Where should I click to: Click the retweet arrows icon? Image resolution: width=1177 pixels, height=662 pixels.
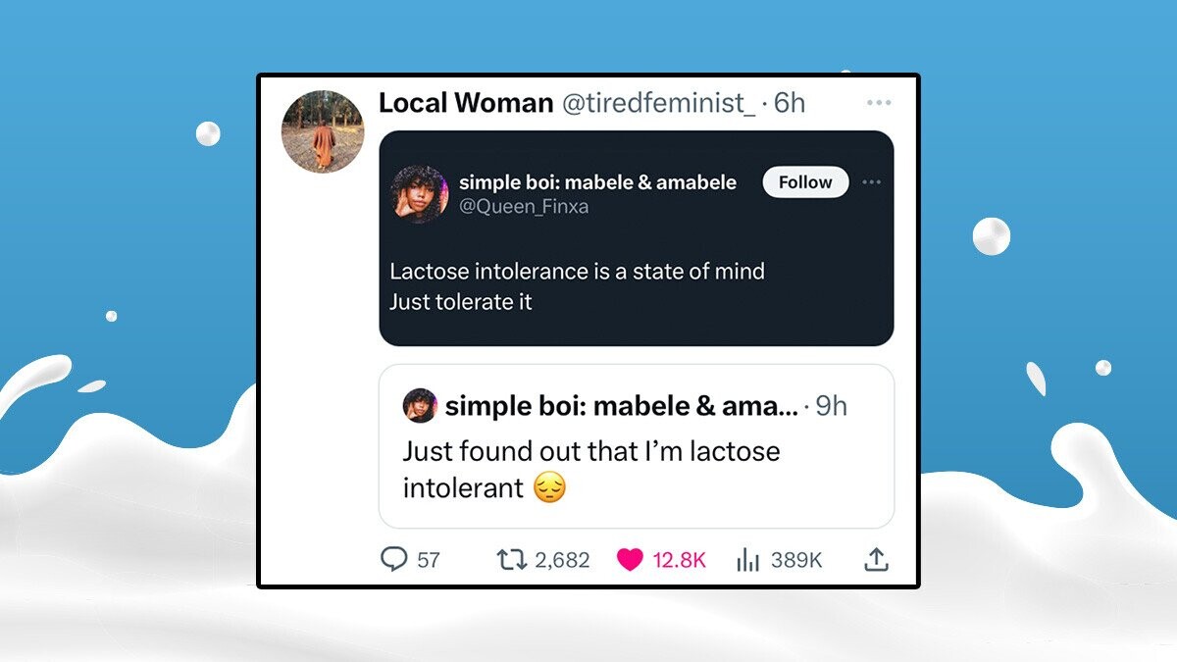point(510,559)
